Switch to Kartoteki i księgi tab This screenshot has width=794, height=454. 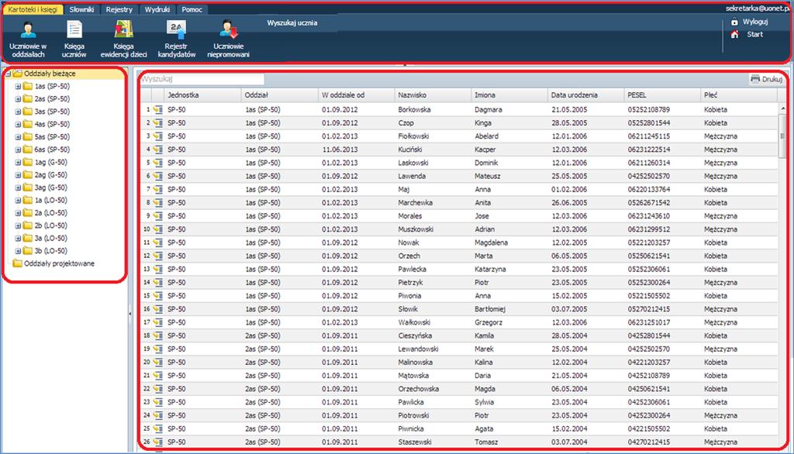tap(33, 9)
